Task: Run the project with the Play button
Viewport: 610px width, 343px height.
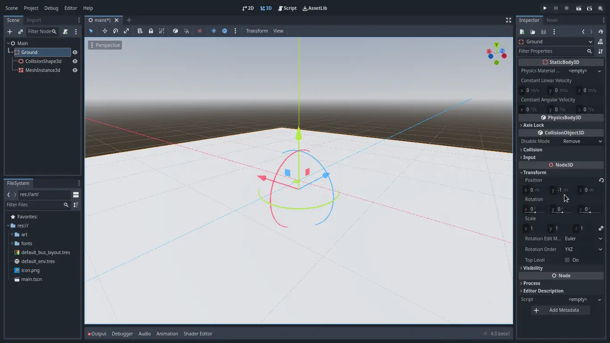Action: coord(545,8)
